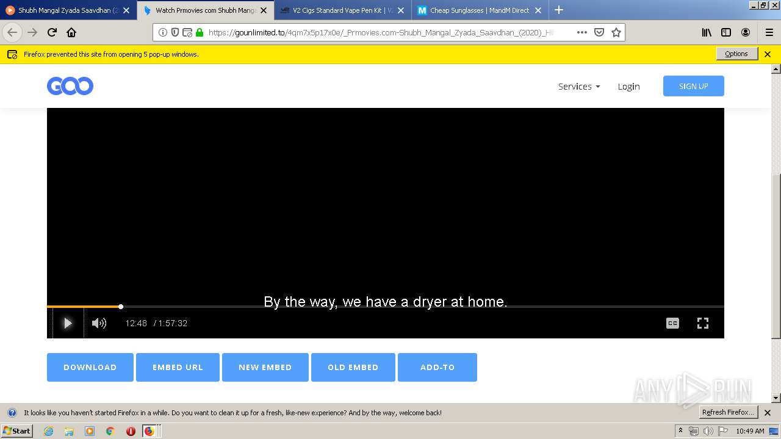
Task: Click the EMBED URL button
Action: 178,367
